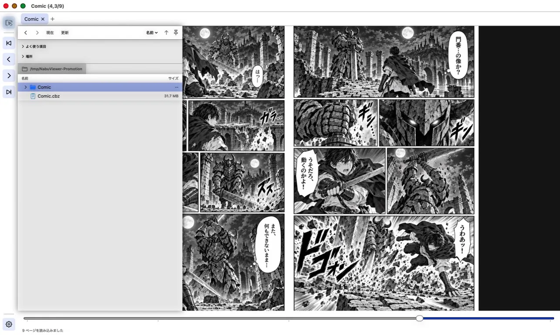Sort by the 名前 column header
Screen dimensions: 560x335
coord(25,79)
